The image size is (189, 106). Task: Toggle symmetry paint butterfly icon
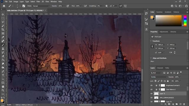[125, 6]
